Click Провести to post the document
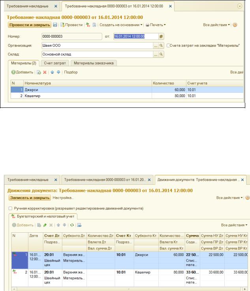The image size is (250, 291). coord(71,25)
